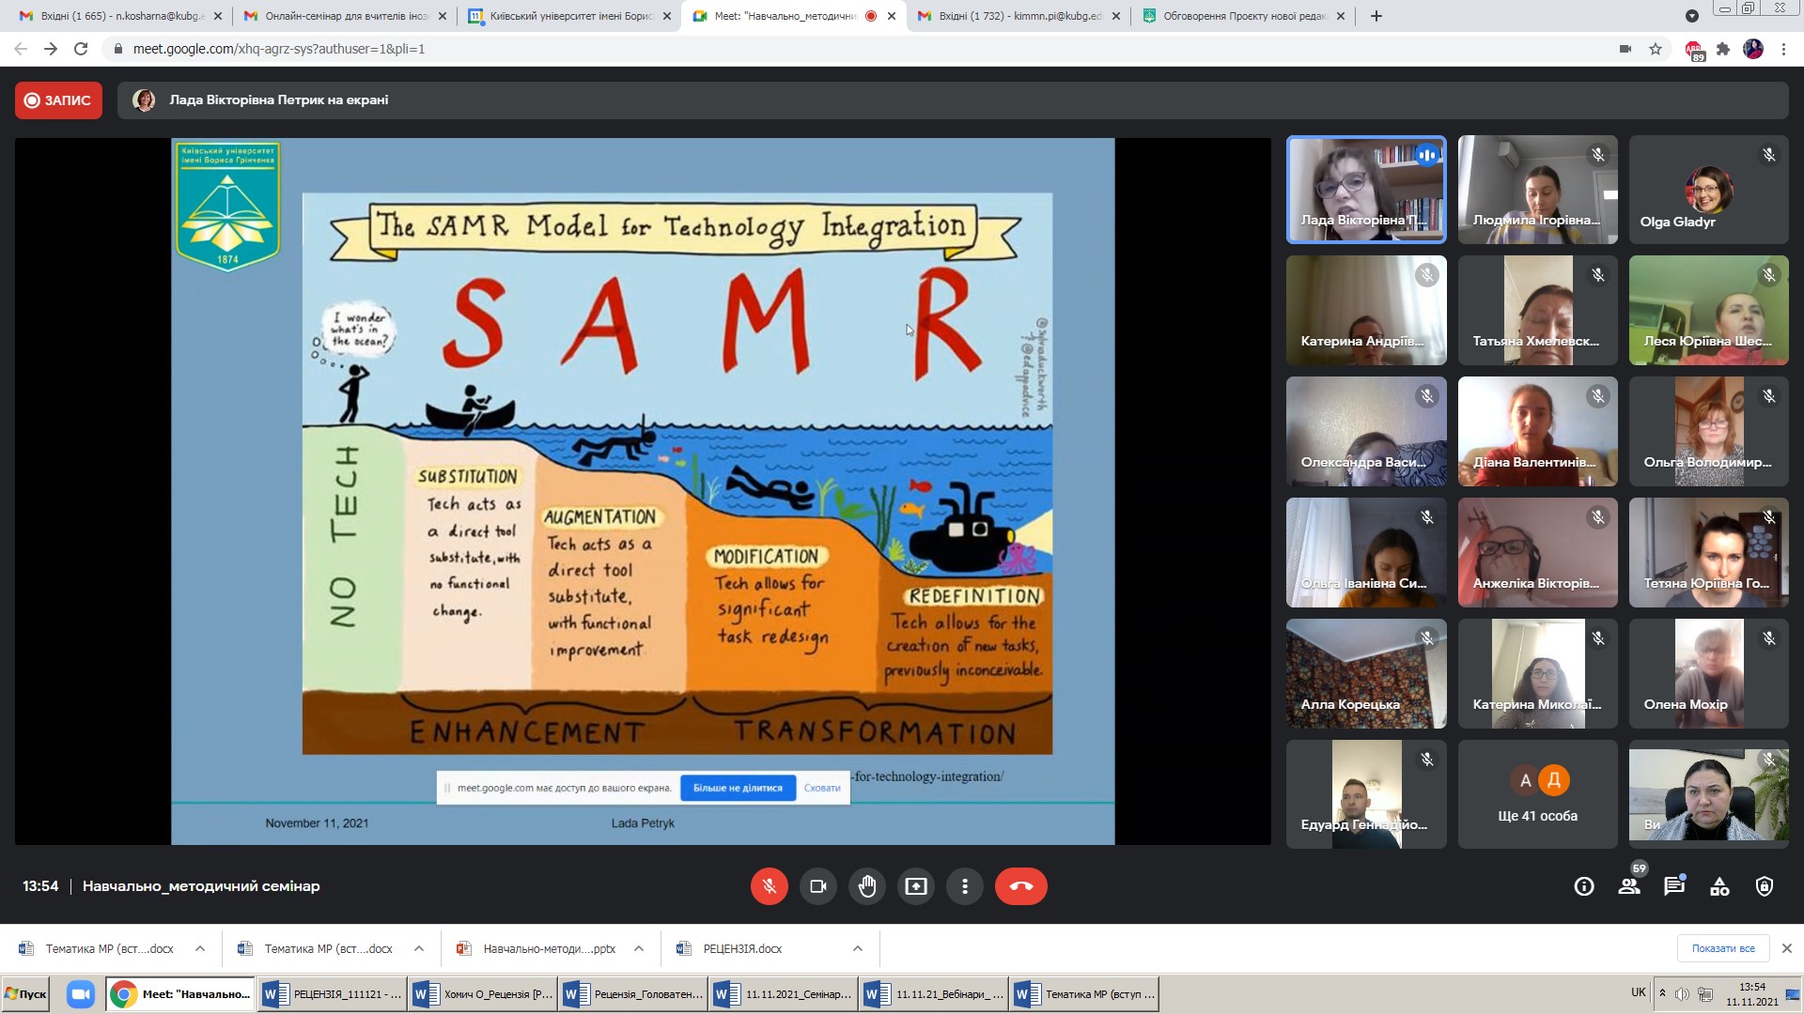Click the 'Показати все' downloads button

(1723, 948)
